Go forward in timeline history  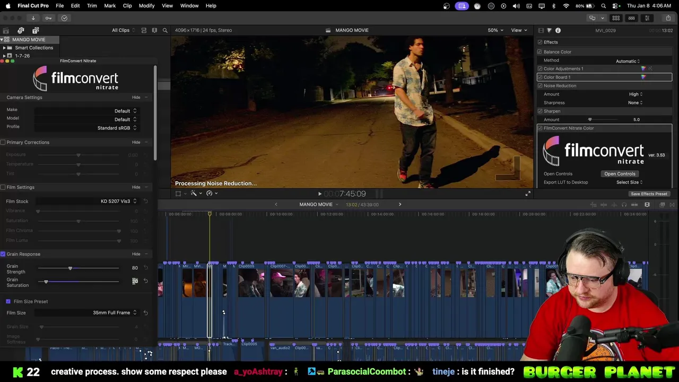pyautogui.click(x=400, y=204)
